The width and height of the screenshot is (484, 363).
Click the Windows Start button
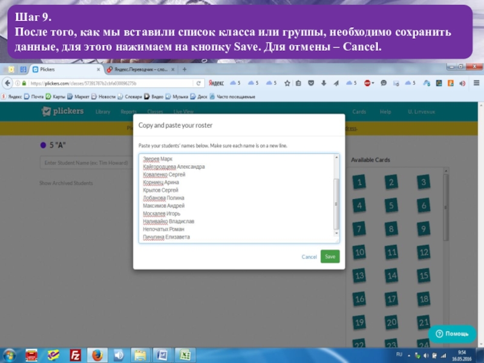coord(10,355)
